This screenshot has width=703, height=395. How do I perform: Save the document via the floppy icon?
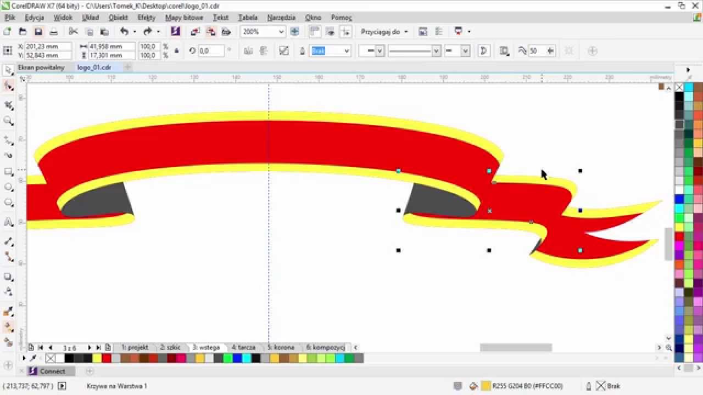coord(38,32)
